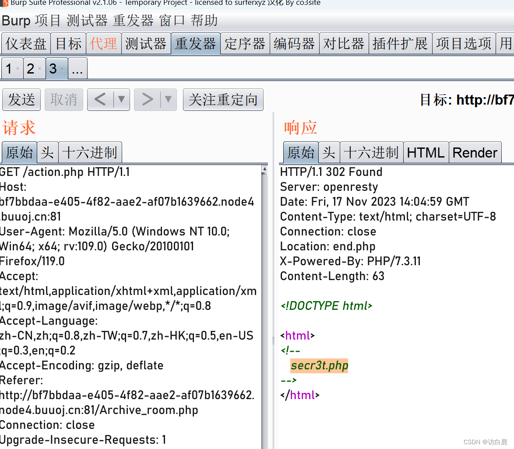Viewport: 514px width, 449px height.
Task: Switch to the 插件扩展 tab
Action: click(400, 44)
